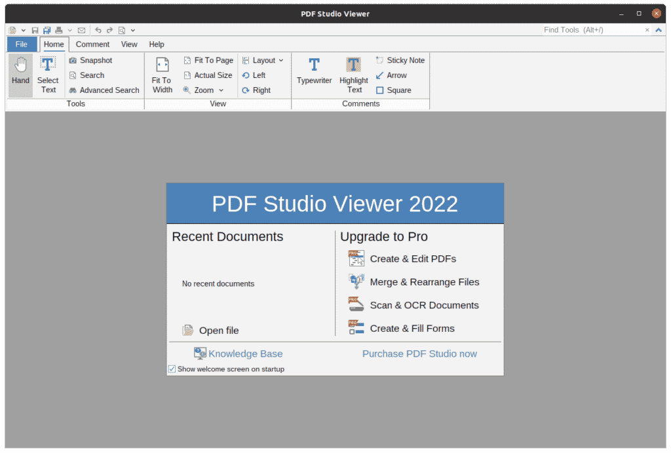Expand the print options arrow
Screen dimensions: 671x453
pyautogui.click(x=69, y=30)
